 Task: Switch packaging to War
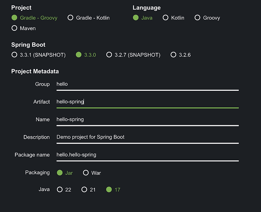coord(86,173)
